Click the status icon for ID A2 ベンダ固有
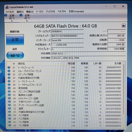 (x=10, y=126)
